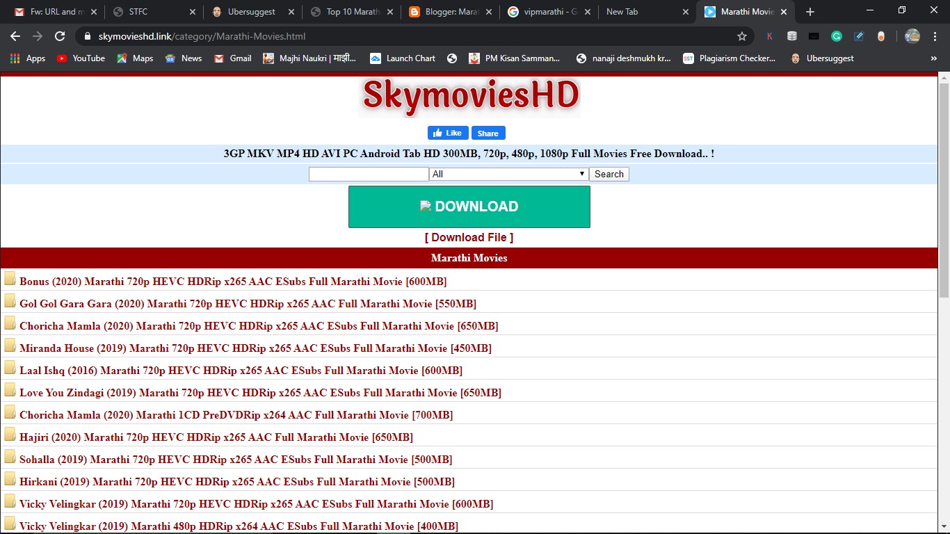Open the News bookmark
The height and width of the screenshot is (534, 950).
pos(184,58)
